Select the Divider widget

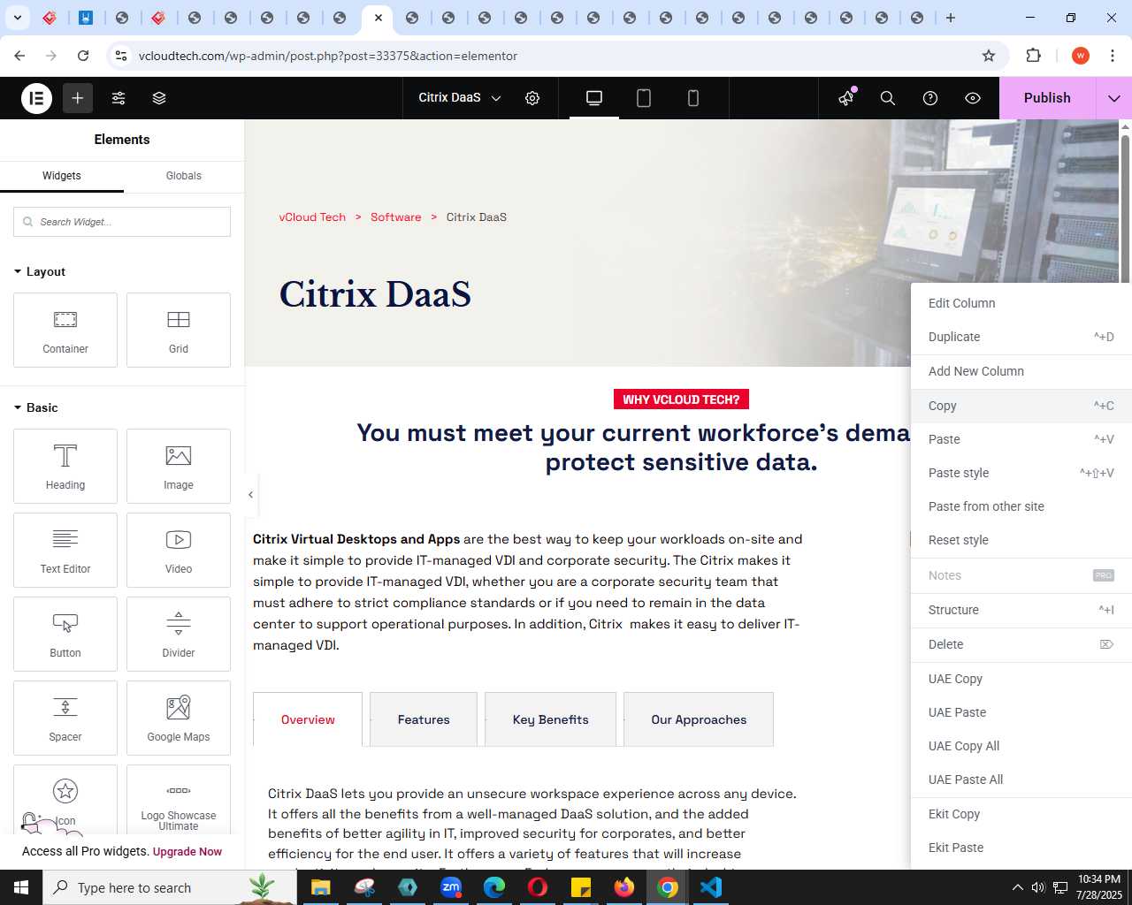pos(179,634)
